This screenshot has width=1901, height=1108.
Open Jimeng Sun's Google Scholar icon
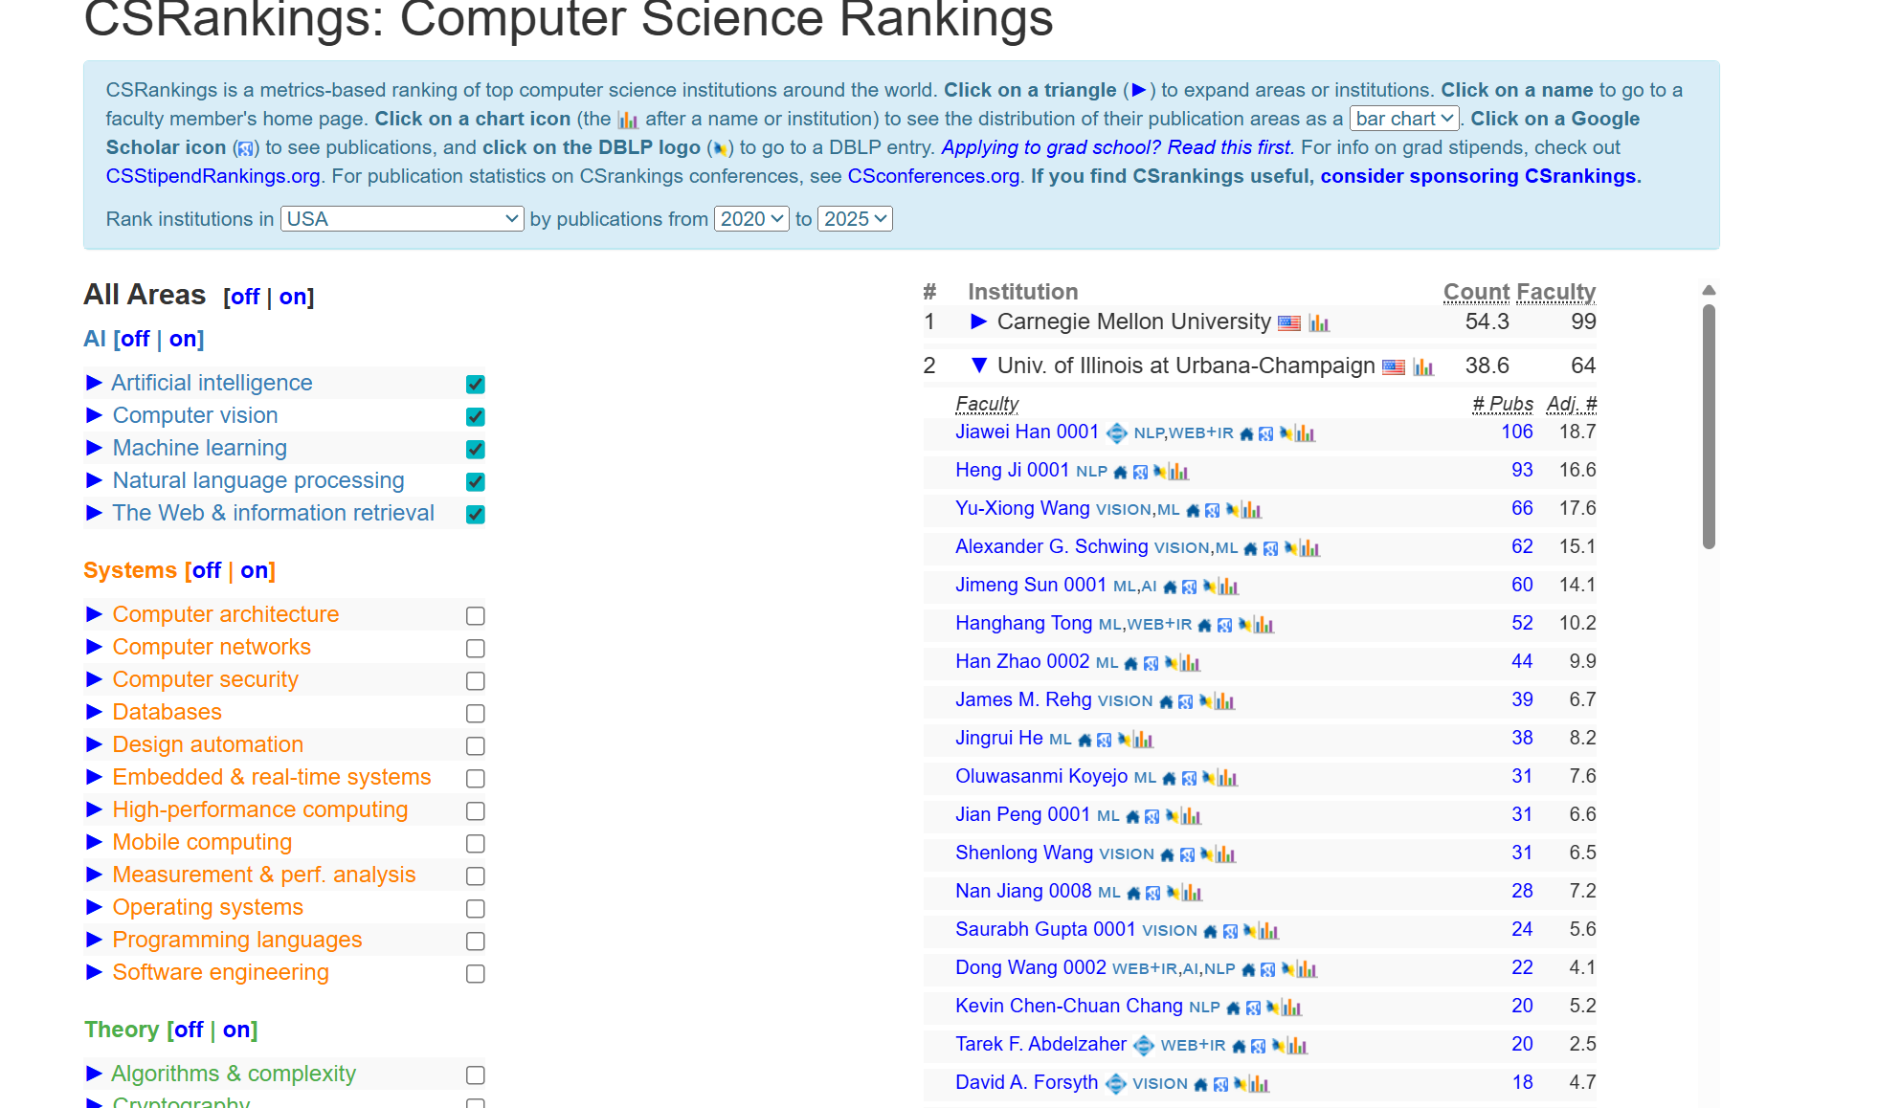tap(1189, 587)
